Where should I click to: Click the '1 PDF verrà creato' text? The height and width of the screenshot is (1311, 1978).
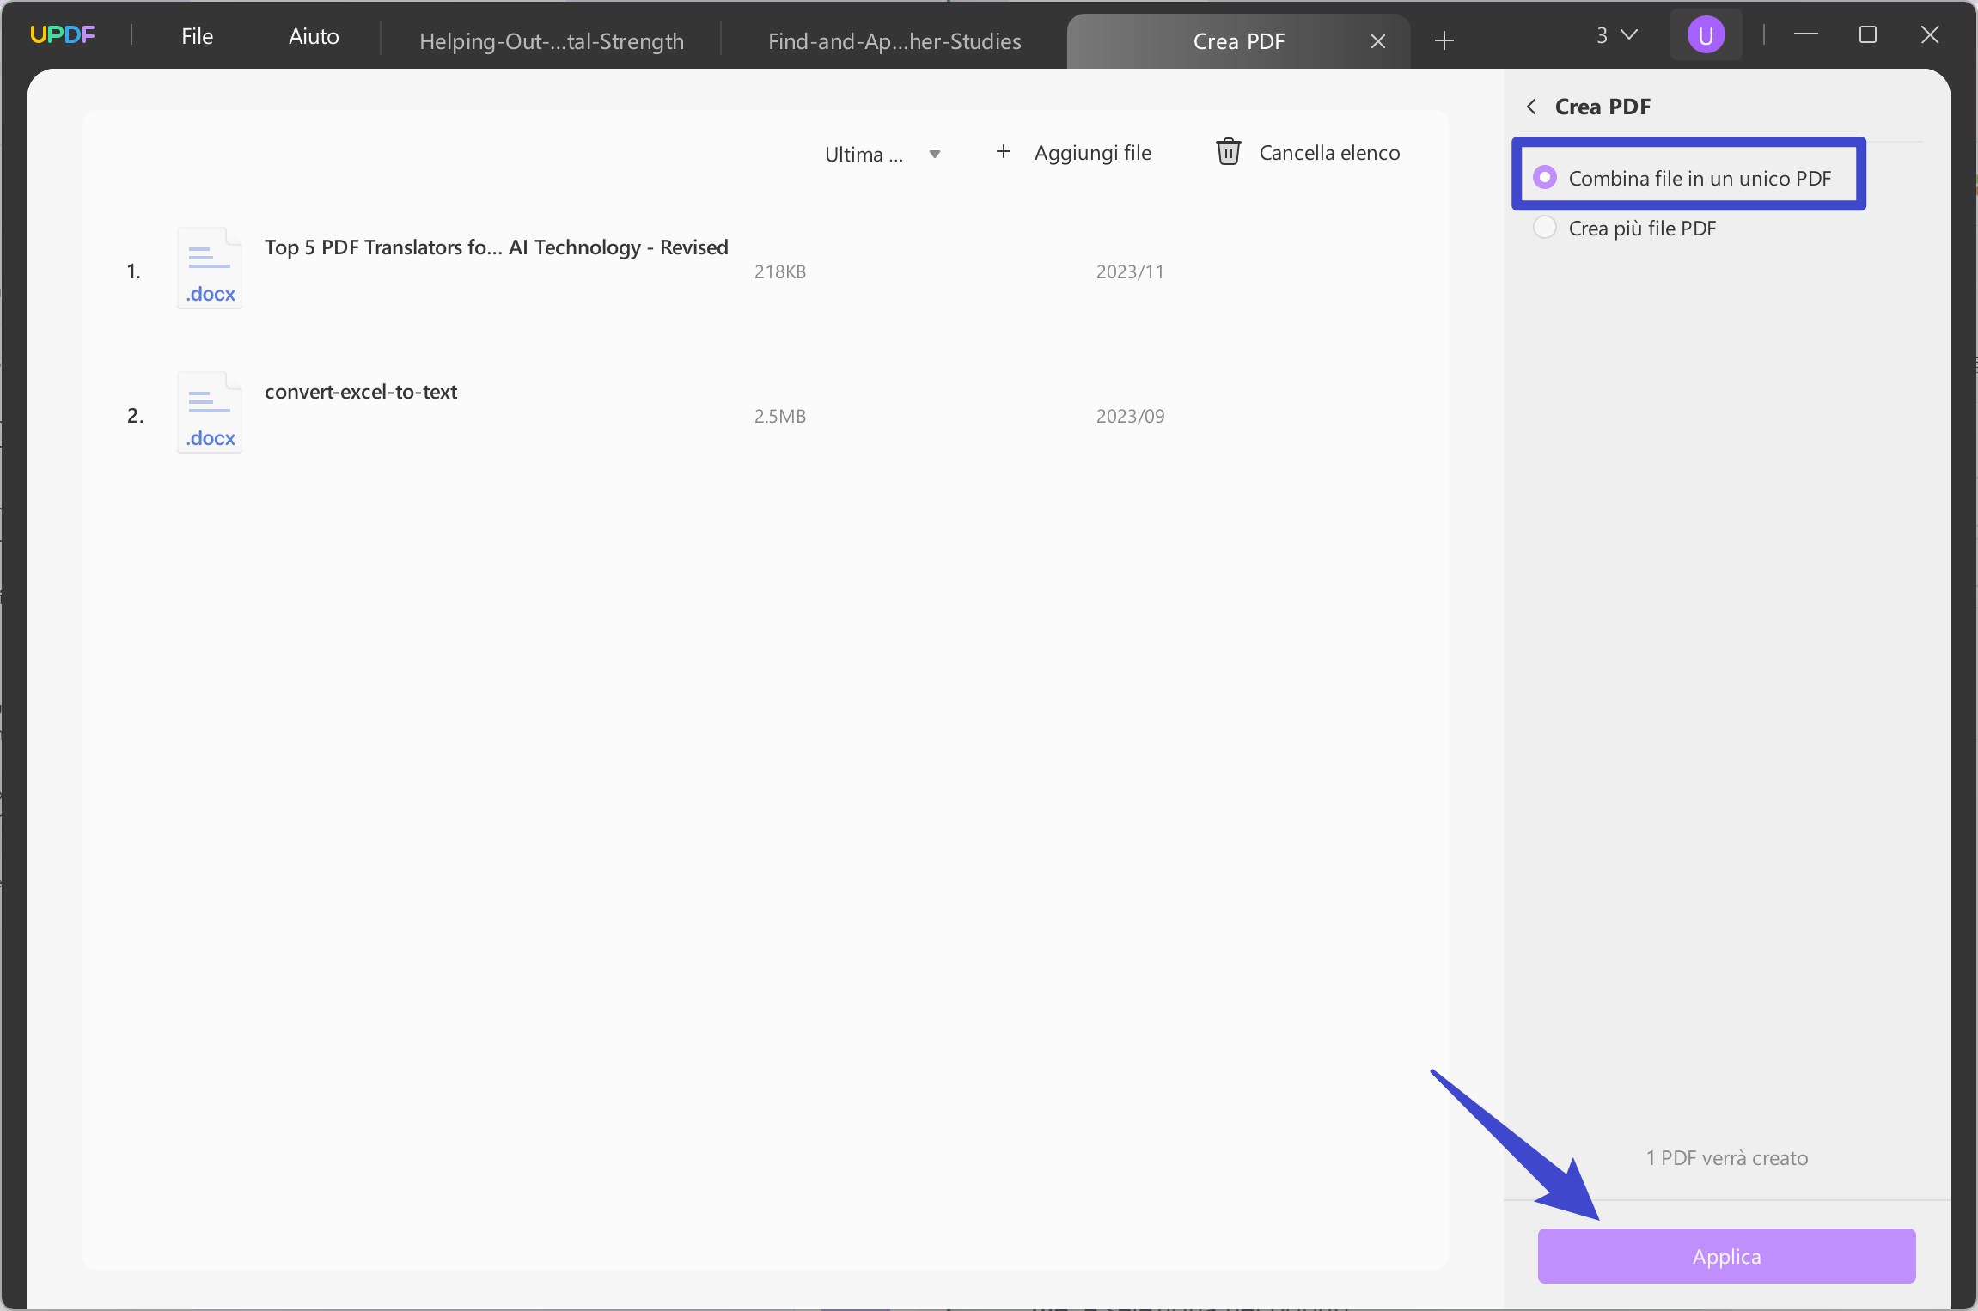tap(1727, 1158)
